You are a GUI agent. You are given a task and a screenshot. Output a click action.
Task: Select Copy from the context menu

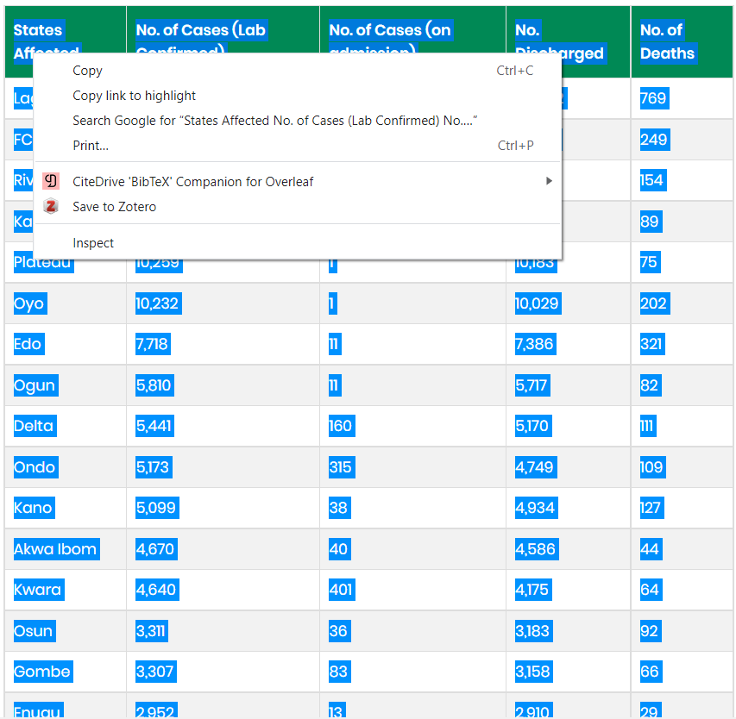87,71
